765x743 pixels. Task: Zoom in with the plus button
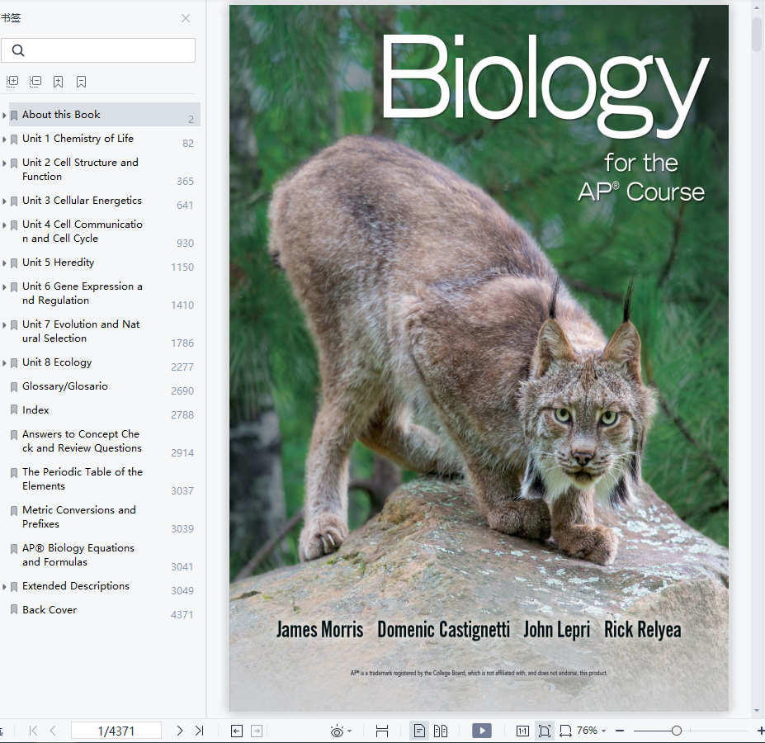click(x=761, y=731)
